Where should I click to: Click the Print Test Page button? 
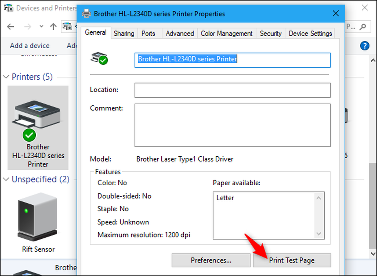click(x=292, y=261)
